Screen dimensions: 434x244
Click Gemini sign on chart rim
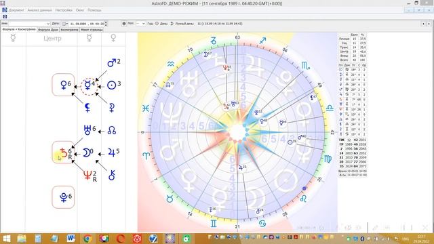click(214, 223)
